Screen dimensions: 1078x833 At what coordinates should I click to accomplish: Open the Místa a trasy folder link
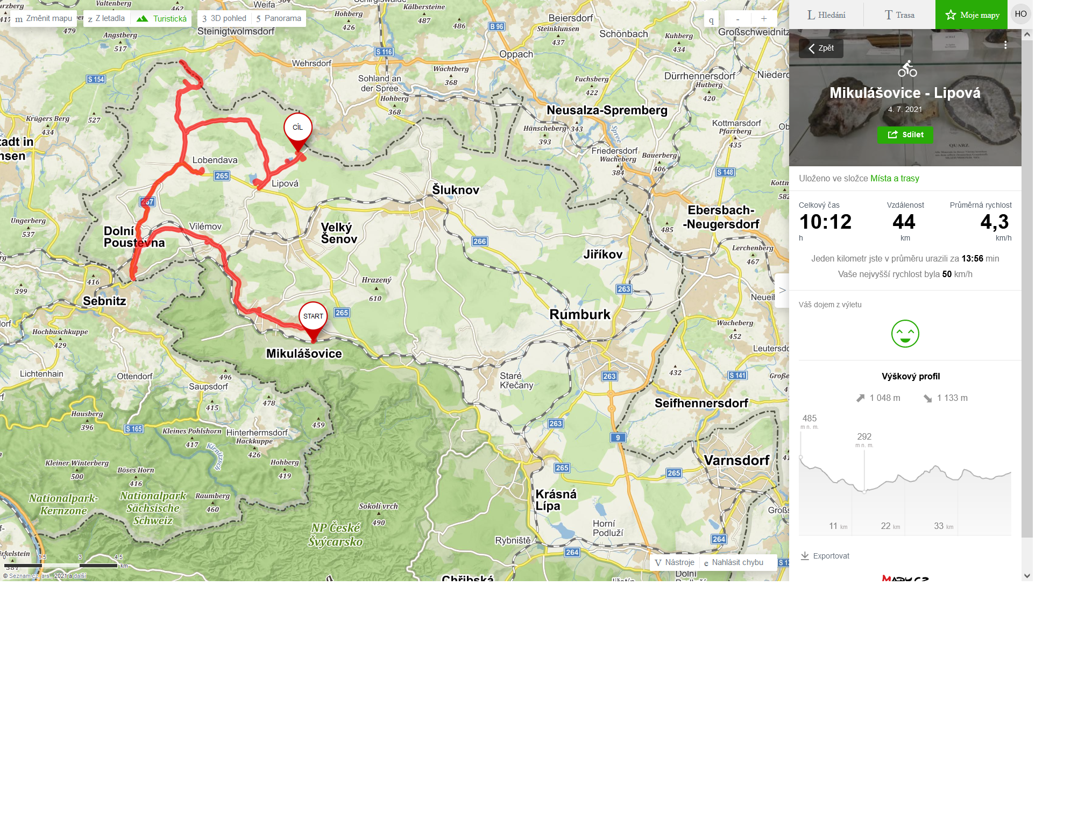click(895, 179)
